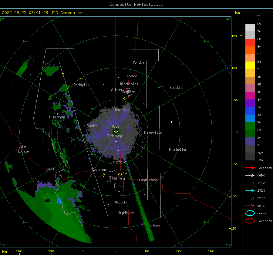
Task: Pick the red 60-65 dBZ swatch
Action: coord(250,43)
